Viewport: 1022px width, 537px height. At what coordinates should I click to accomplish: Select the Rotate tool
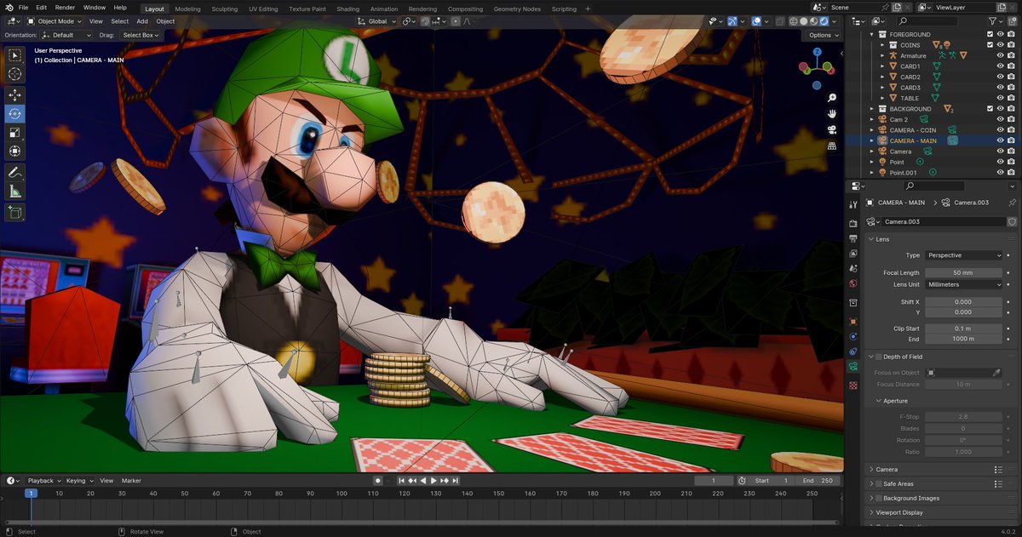click(15, 114)
